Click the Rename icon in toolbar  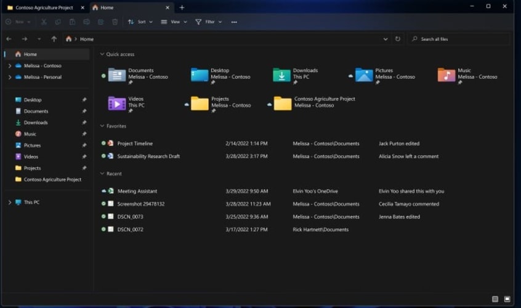(x=86, y=22)
